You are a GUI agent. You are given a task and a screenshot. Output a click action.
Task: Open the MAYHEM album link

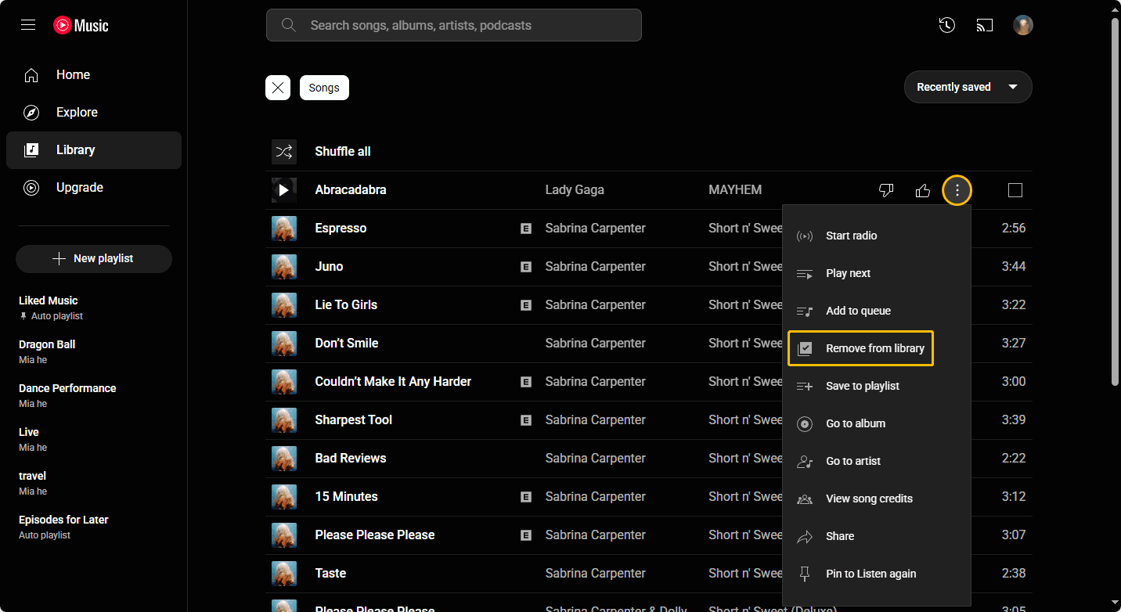pyautogui.click(x=735, y=190)
